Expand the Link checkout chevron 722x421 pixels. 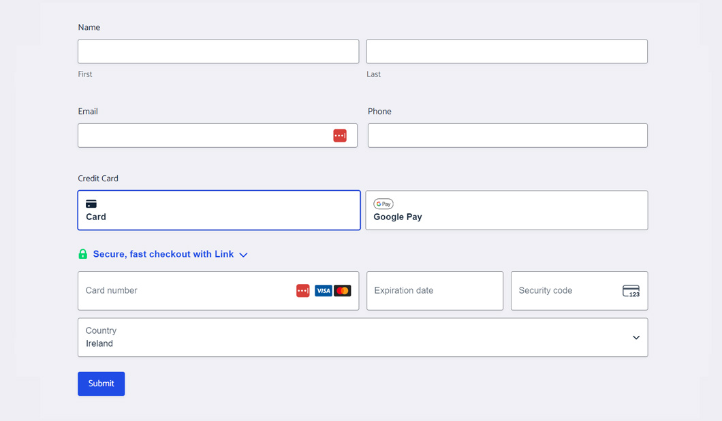pos(243,255)
